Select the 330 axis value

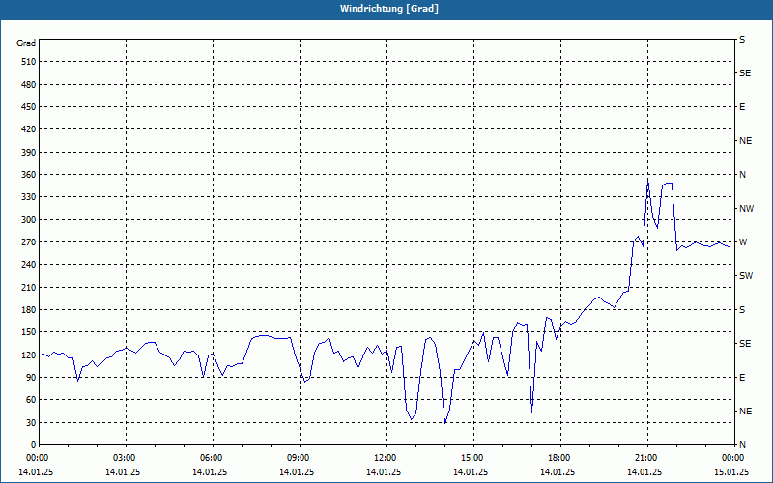(29, 197)
